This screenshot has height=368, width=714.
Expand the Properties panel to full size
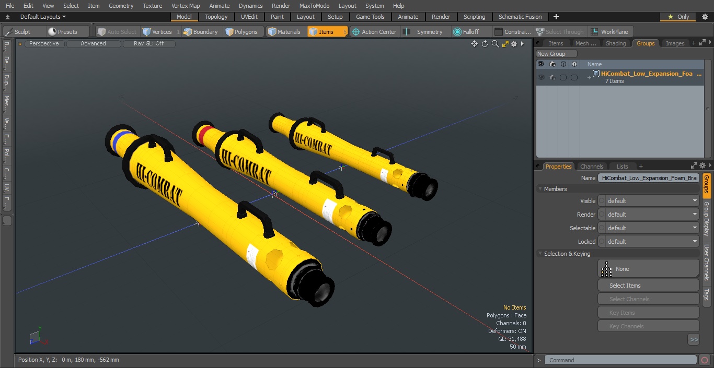tap(694, 167)
